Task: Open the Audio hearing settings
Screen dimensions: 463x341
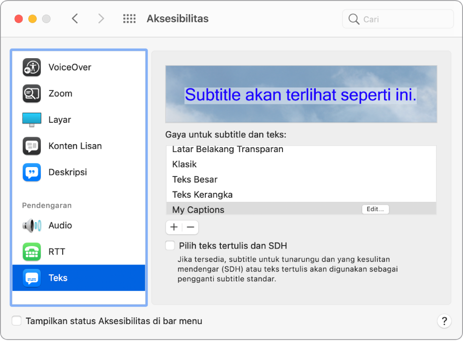Action: pyautogui.click(x=60, y=225)
